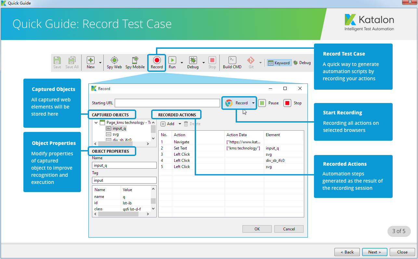Click the Next button
This screenshot has width=418, height=259.
(x=374, y=252)
